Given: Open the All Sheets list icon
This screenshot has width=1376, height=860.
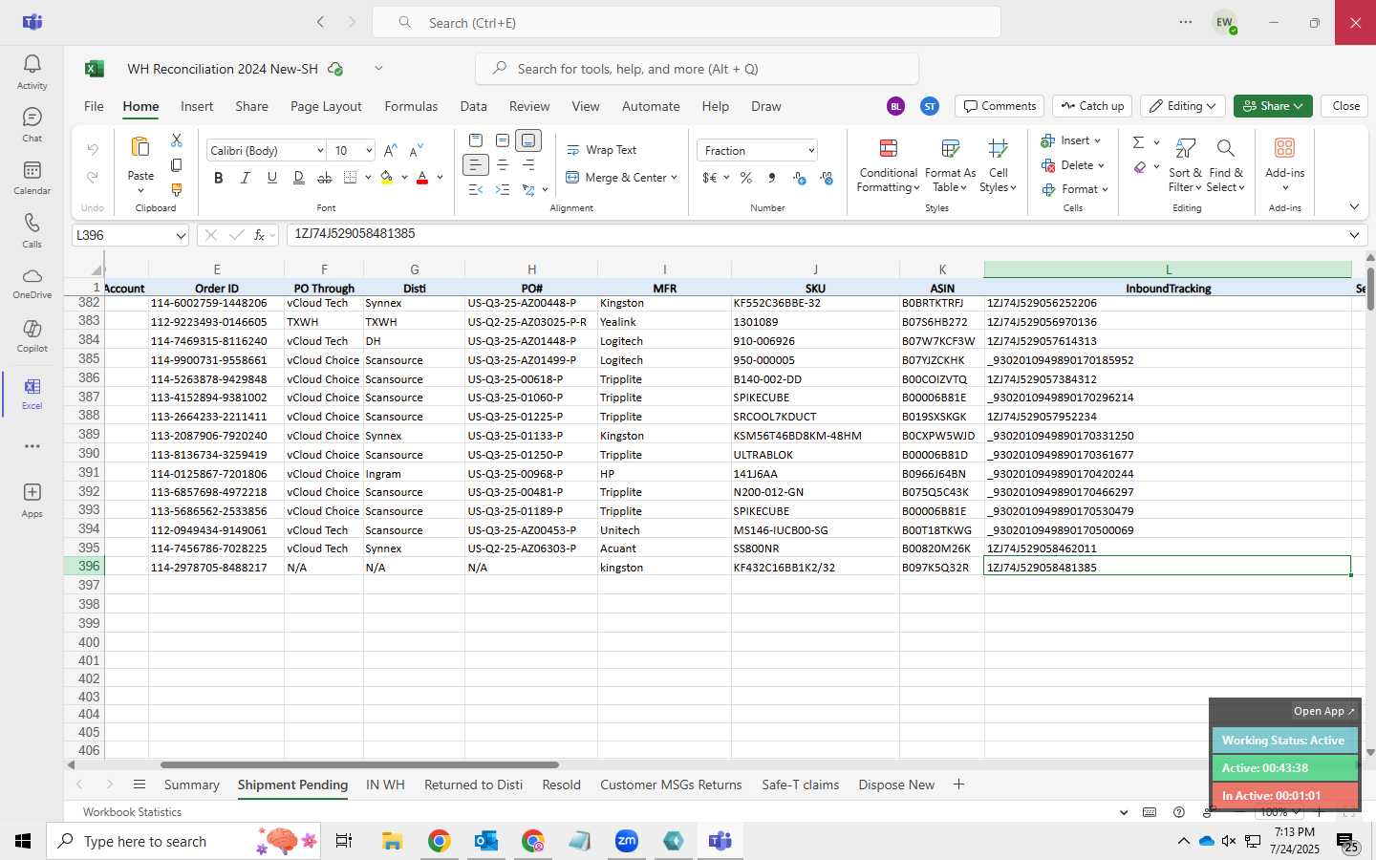Looking at the screenshot, I should point(140,785).
